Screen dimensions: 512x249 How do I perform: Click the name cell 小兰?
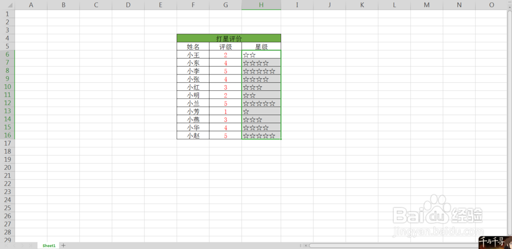(193, 103)
